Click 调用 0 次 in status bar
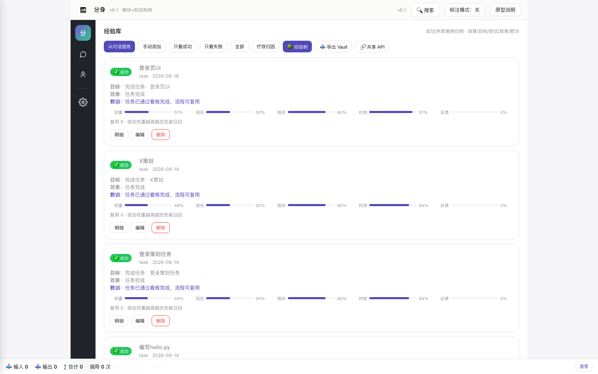Viewport: 598px width, 374px height. point(100,367)
